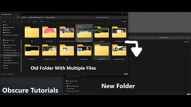Select the Reaper Video folder
This screenshot has height=107, width=191.
[x=32, y=51]
